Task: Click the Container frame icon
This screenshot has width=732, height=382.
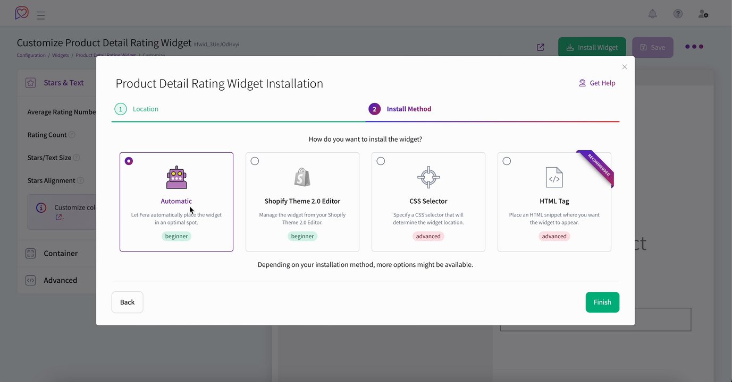Action: click(x=31, y=254)
